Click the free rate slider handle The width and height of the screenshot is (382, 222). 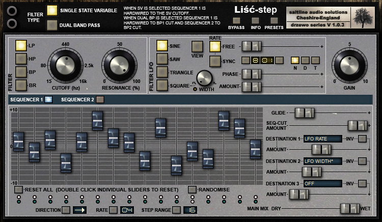coord(252,46)
